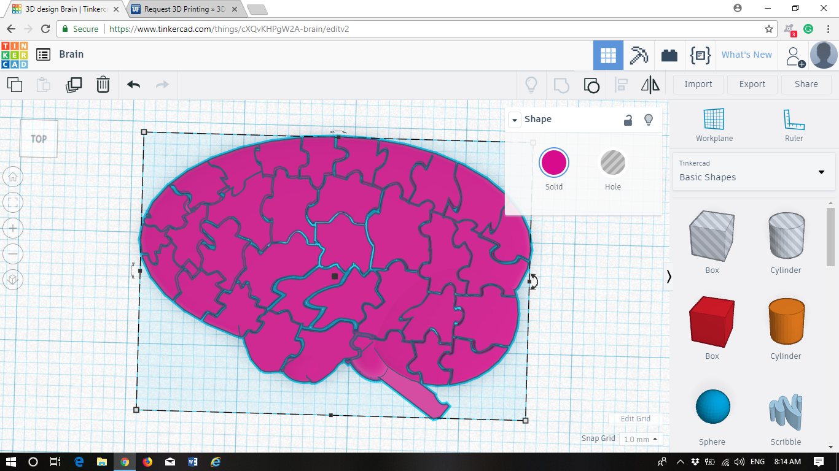The width and height of the screenshot is (839, 471).
Task: Click the Export button
Action: click(x=752, y=85)
